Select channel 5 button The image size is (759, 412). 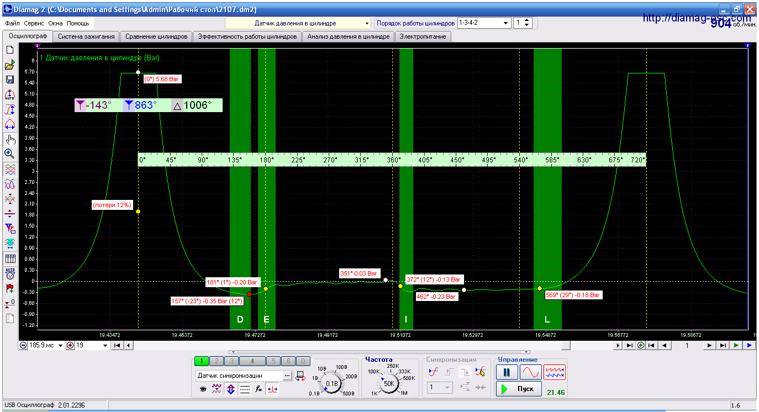coord(273,361)
